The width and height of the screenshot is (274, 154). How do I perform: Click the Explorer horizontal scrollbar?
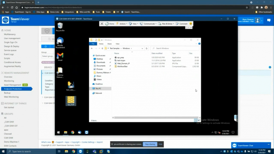(x=156, y=118)
